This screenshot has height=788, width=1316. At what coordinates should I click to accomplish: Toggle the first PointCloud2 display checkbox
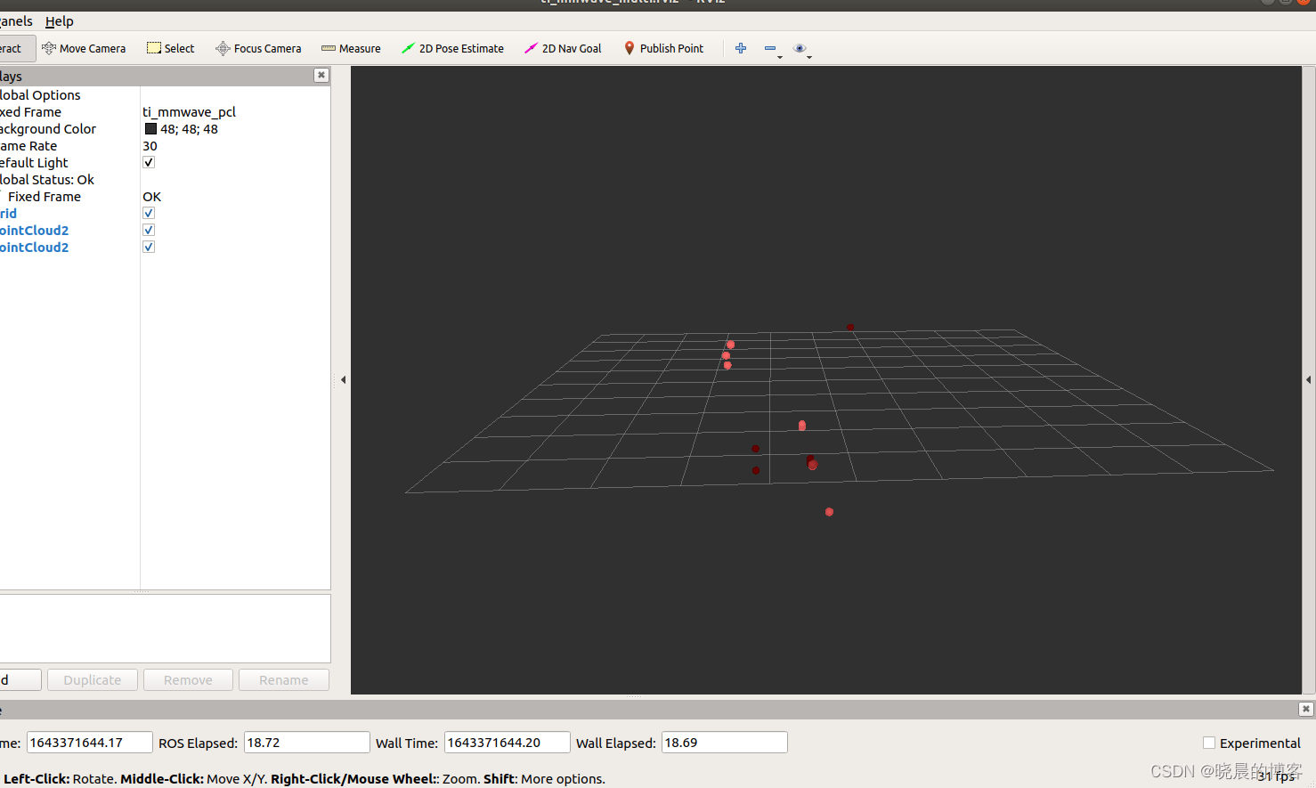(x=149, y=230)
